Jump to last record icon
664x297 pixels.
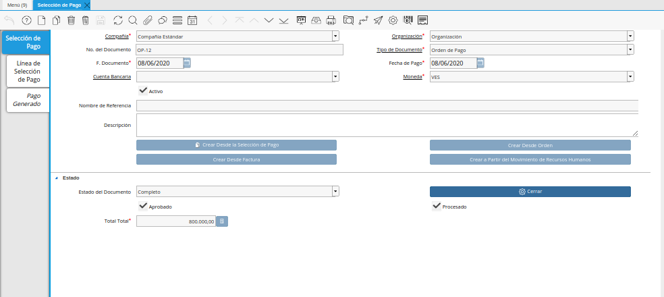coord(283,20)
